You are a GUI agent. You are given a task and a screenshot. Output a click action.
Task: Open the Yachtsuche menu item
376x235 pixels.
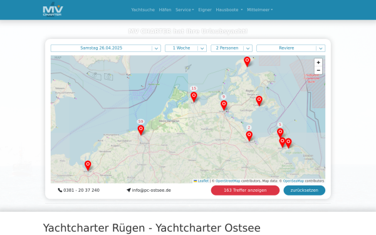click(143, 10)
